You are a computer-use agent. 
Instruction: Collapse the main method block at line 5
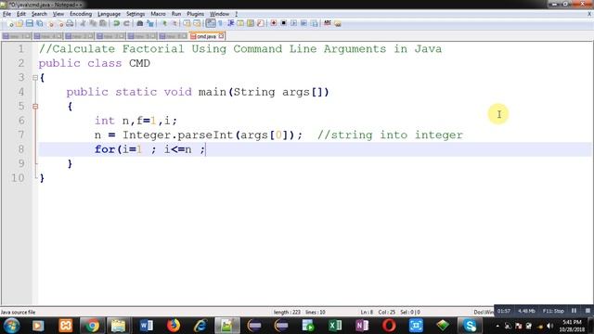click(x=35, y=107)
